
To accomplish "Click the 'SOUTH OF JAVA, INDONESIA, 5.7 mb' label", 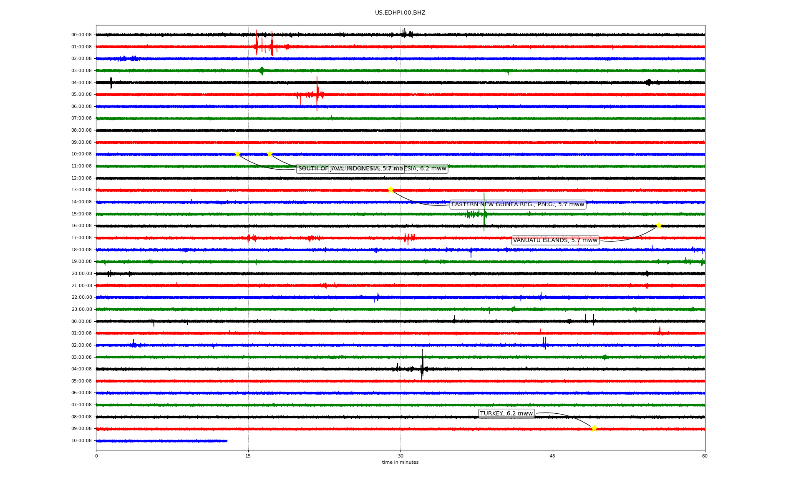I will click(350, 169).
